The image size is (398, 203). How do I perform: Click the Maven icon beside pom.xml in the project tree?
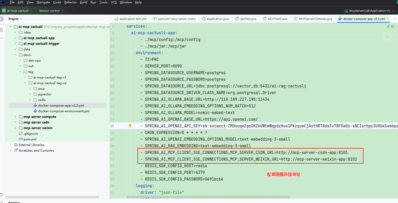click(x=21, y=139)
